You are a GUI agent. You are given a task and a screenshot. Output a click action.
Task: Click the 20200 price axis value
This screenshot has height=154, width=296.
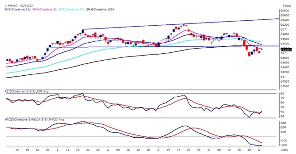[285, 25]
